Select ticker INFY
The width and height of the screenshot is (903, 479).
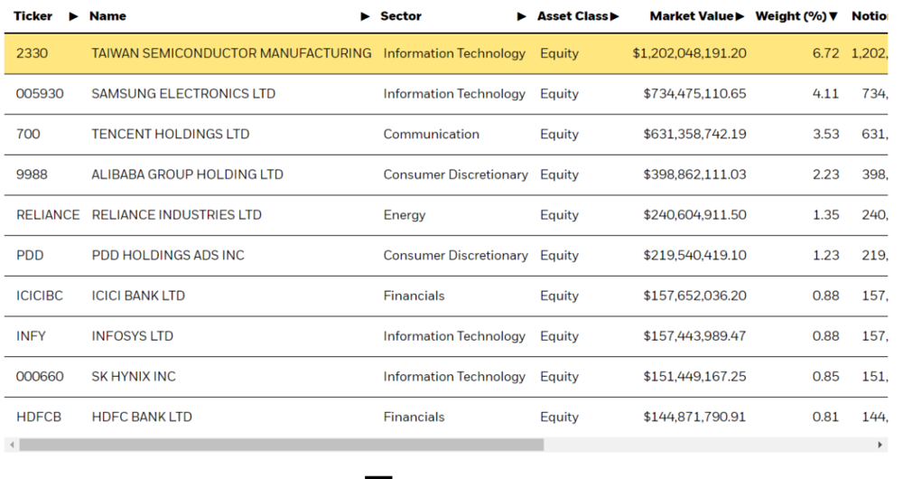31,335
